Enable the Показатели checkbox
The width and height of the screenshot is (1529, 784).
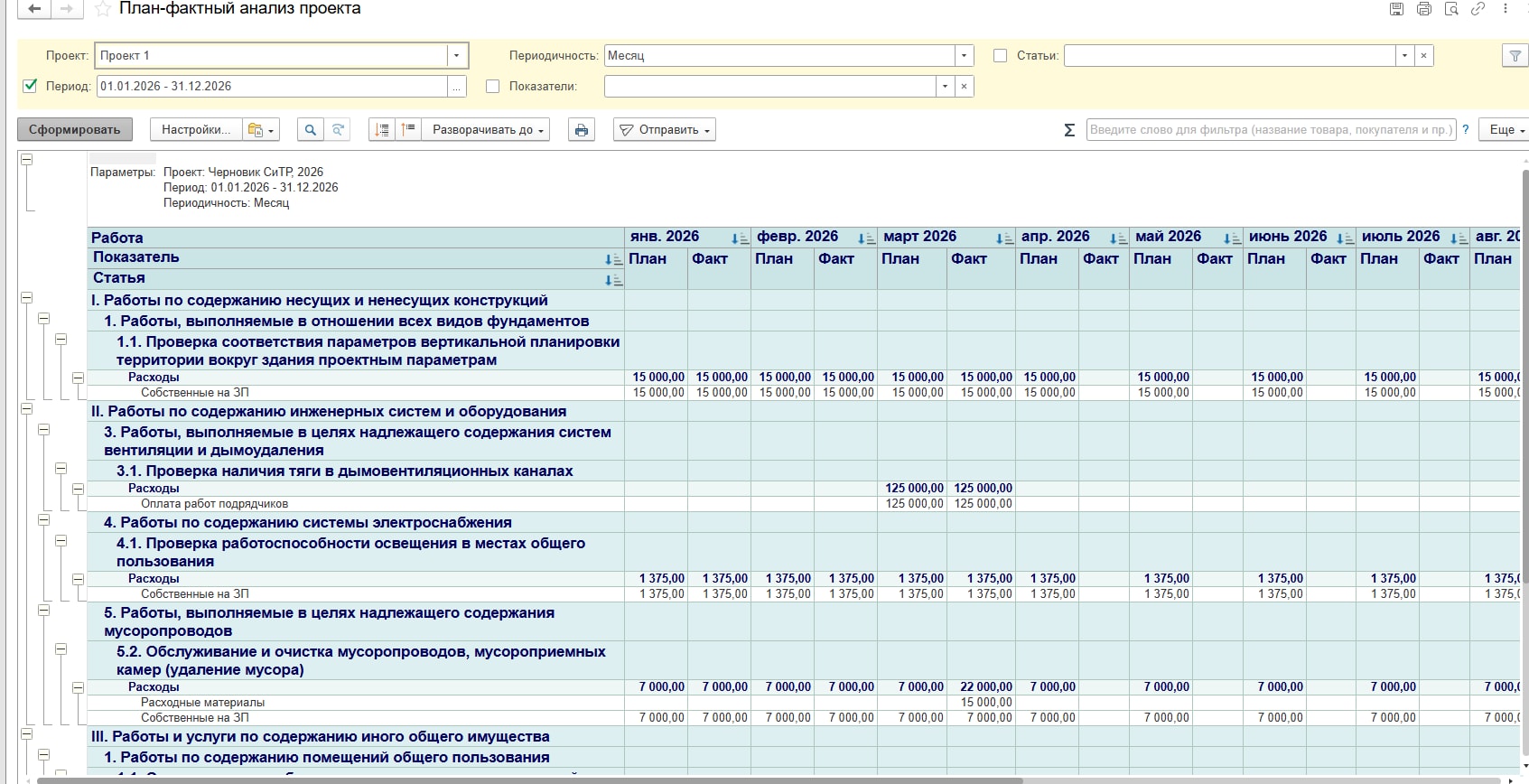492,87
